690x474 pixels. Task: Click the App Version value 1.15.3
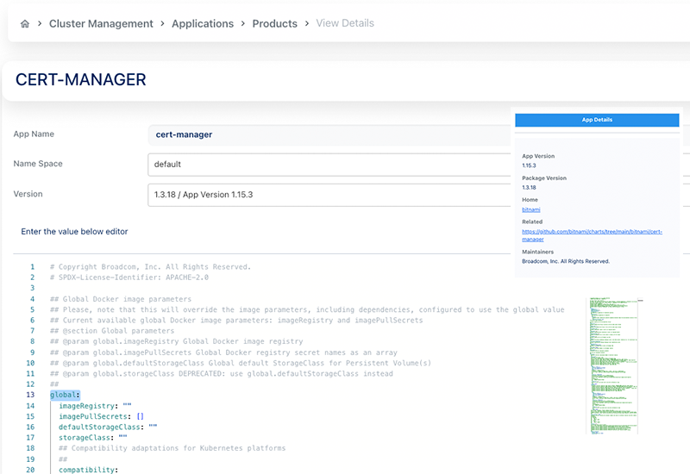point(529,165)
